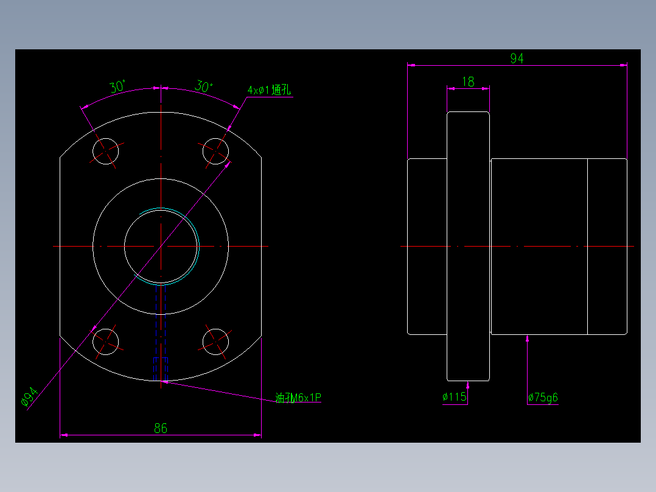Select the ø115 flange diameter label
656x492 pixels.
(x=455, y=396)
